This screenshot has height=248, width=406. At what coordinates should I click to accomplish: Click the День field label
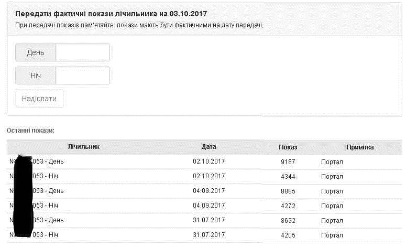pyautogui.click(x=36, y=52)
